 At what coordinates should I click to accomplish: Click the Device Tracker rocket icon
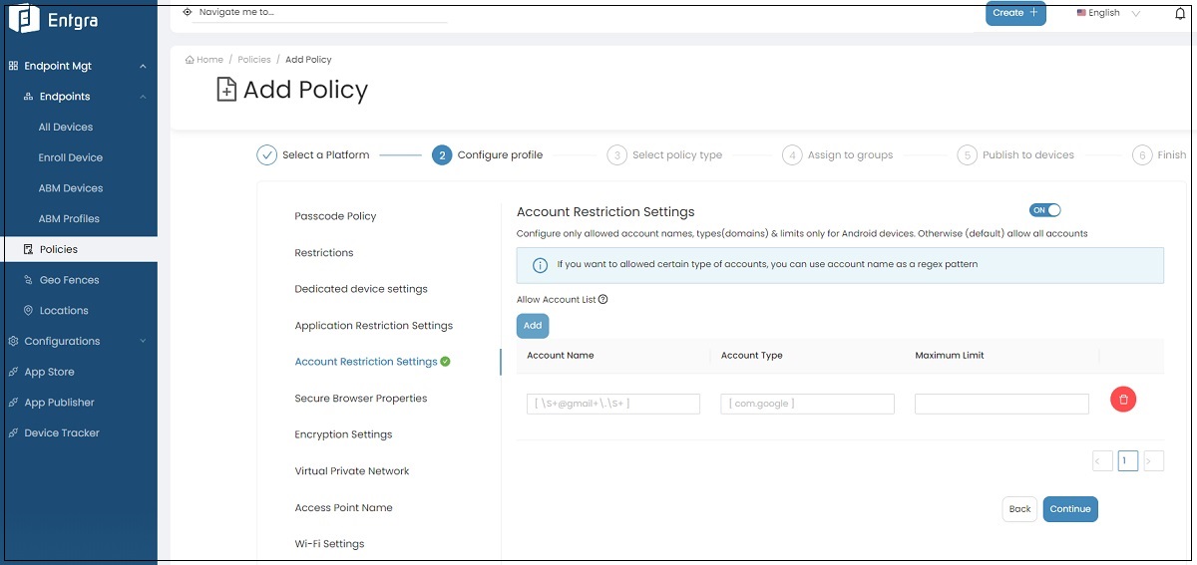click(x=13, y=433)
